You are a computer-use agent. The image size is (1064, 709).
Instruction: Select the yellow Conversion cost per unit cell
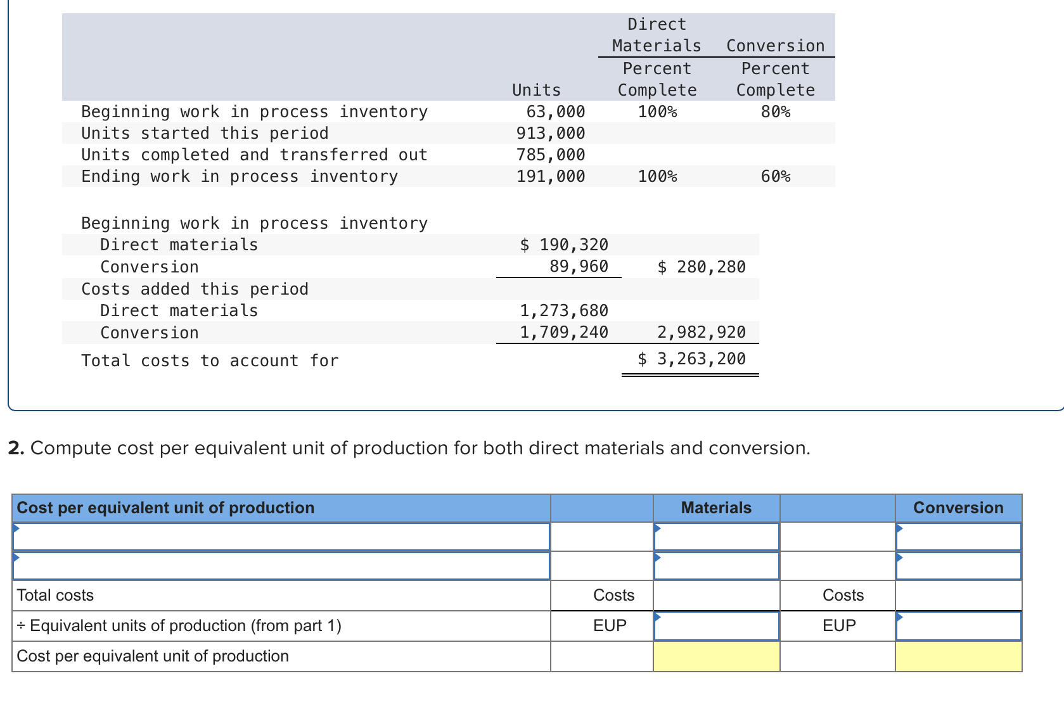click(957, 656)
